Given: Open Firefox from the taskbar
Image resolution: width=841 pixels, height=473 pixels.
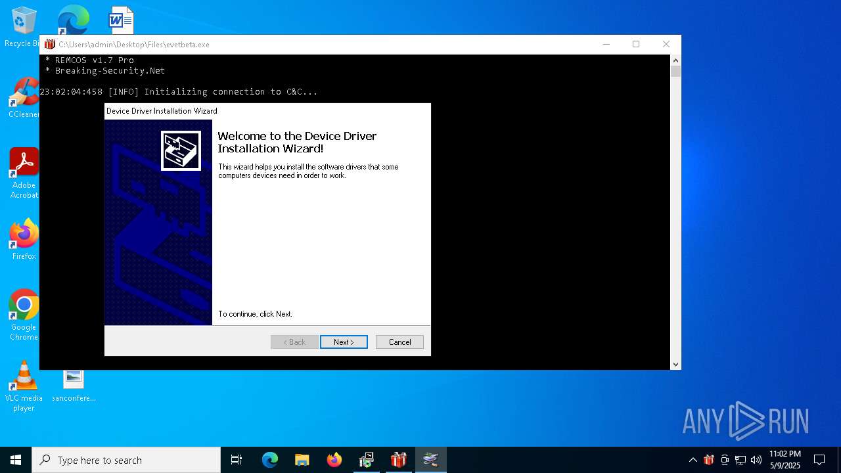Looking at the screenshot, I should point(334,460).
